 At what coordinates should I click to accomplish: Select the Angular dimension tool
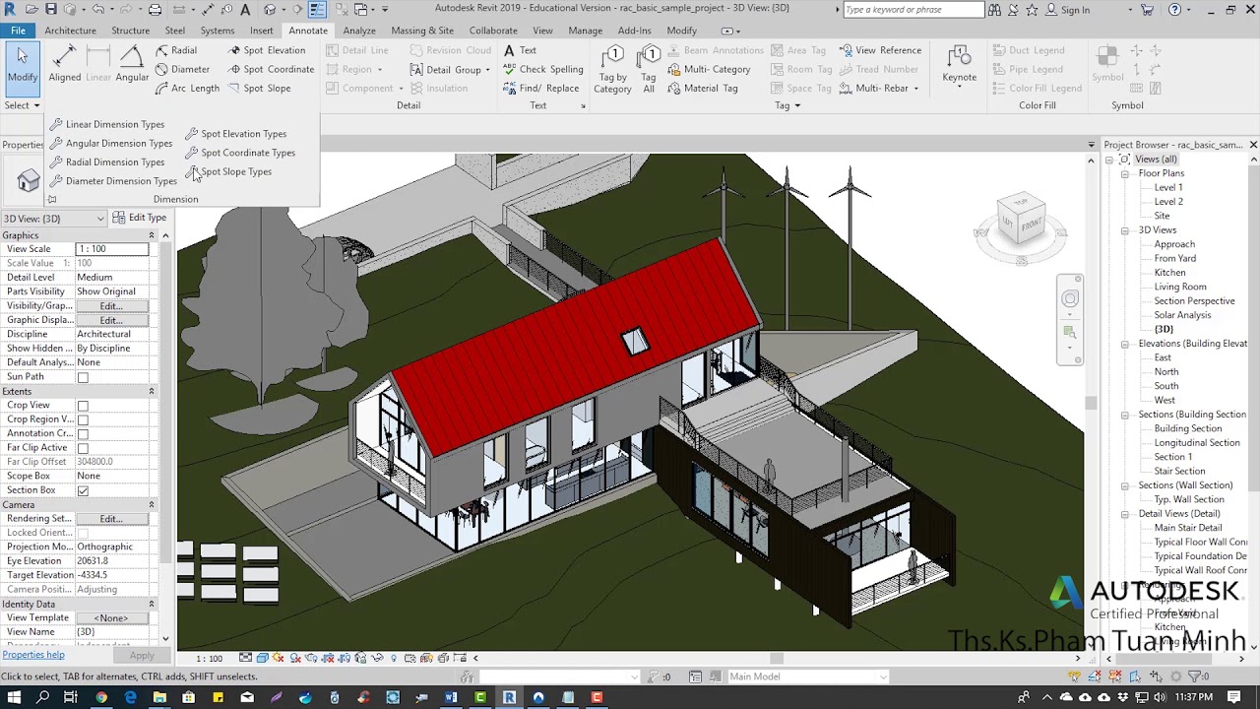click(132, 65)
